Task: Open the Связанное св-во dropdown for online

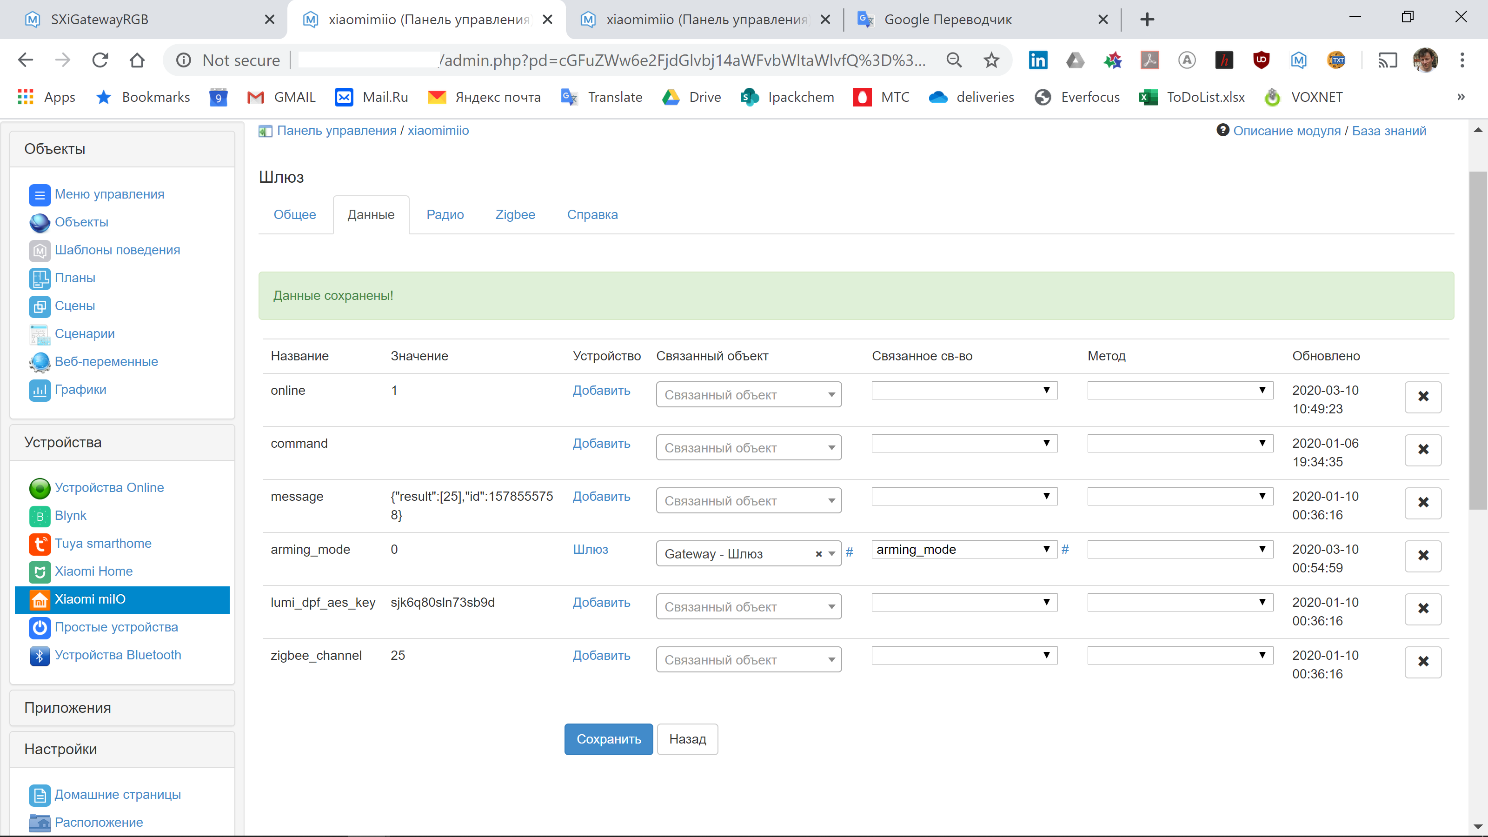Action: point(964,391)
